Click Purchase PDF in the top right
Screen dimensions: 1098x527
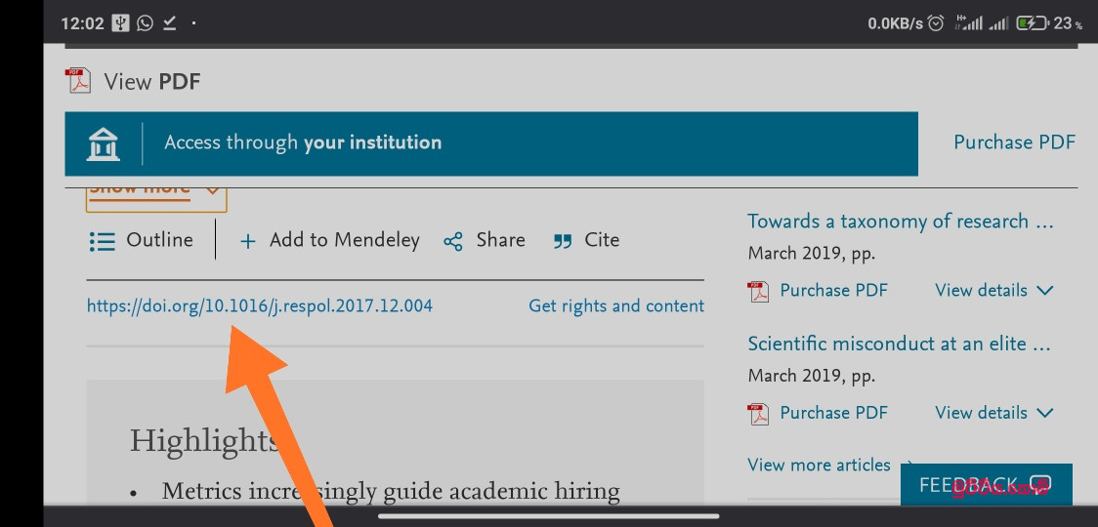pos(1014,142)
